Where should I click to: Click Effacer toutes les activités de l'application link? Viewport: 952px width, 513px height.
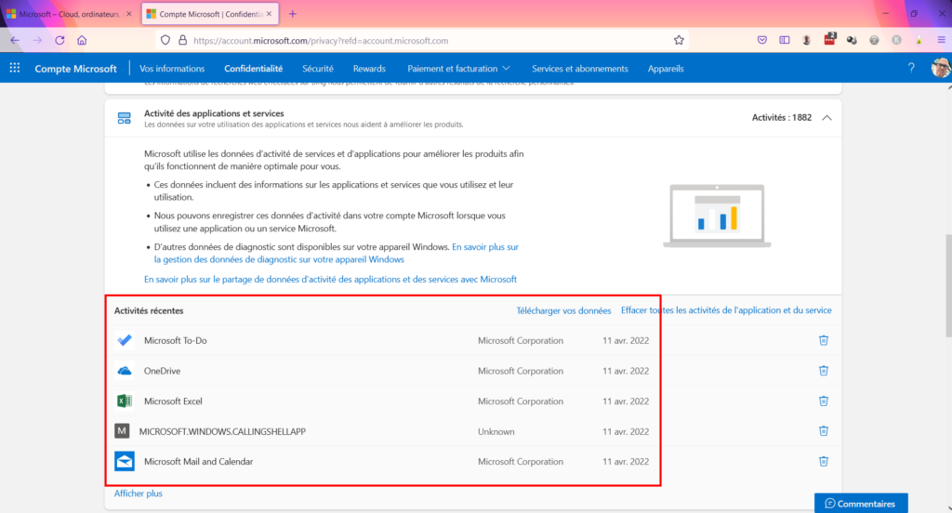pyautogui.click(x=726, y=310)
